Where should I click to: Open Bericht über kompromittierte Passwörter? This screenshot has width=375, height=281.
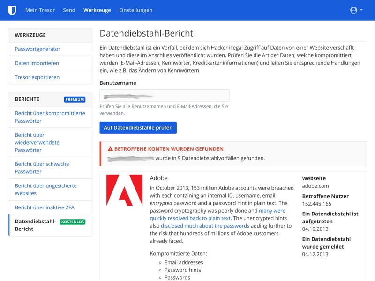(x=50, y=117)
